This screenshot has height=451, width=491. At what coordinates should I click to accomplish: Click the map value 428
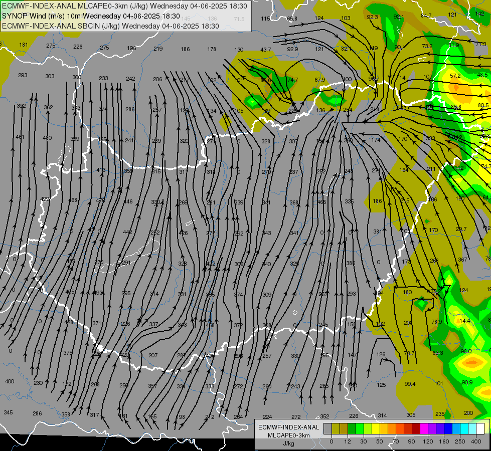click(69, 322)
